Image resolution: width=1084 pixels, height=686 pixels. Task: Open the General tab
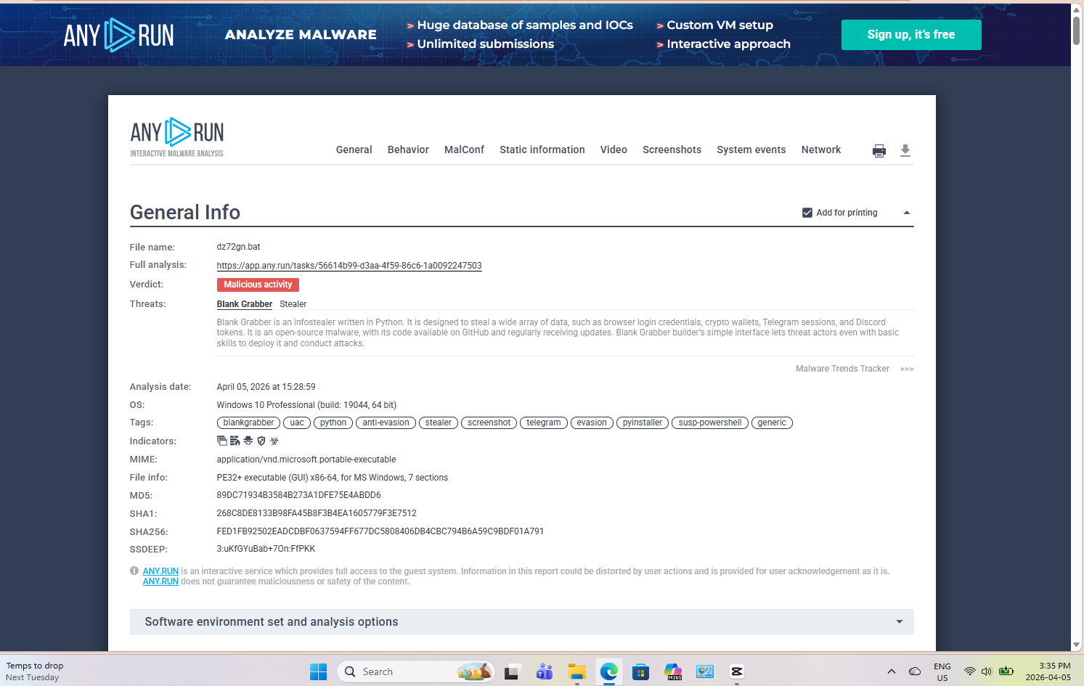pos(354,150)
